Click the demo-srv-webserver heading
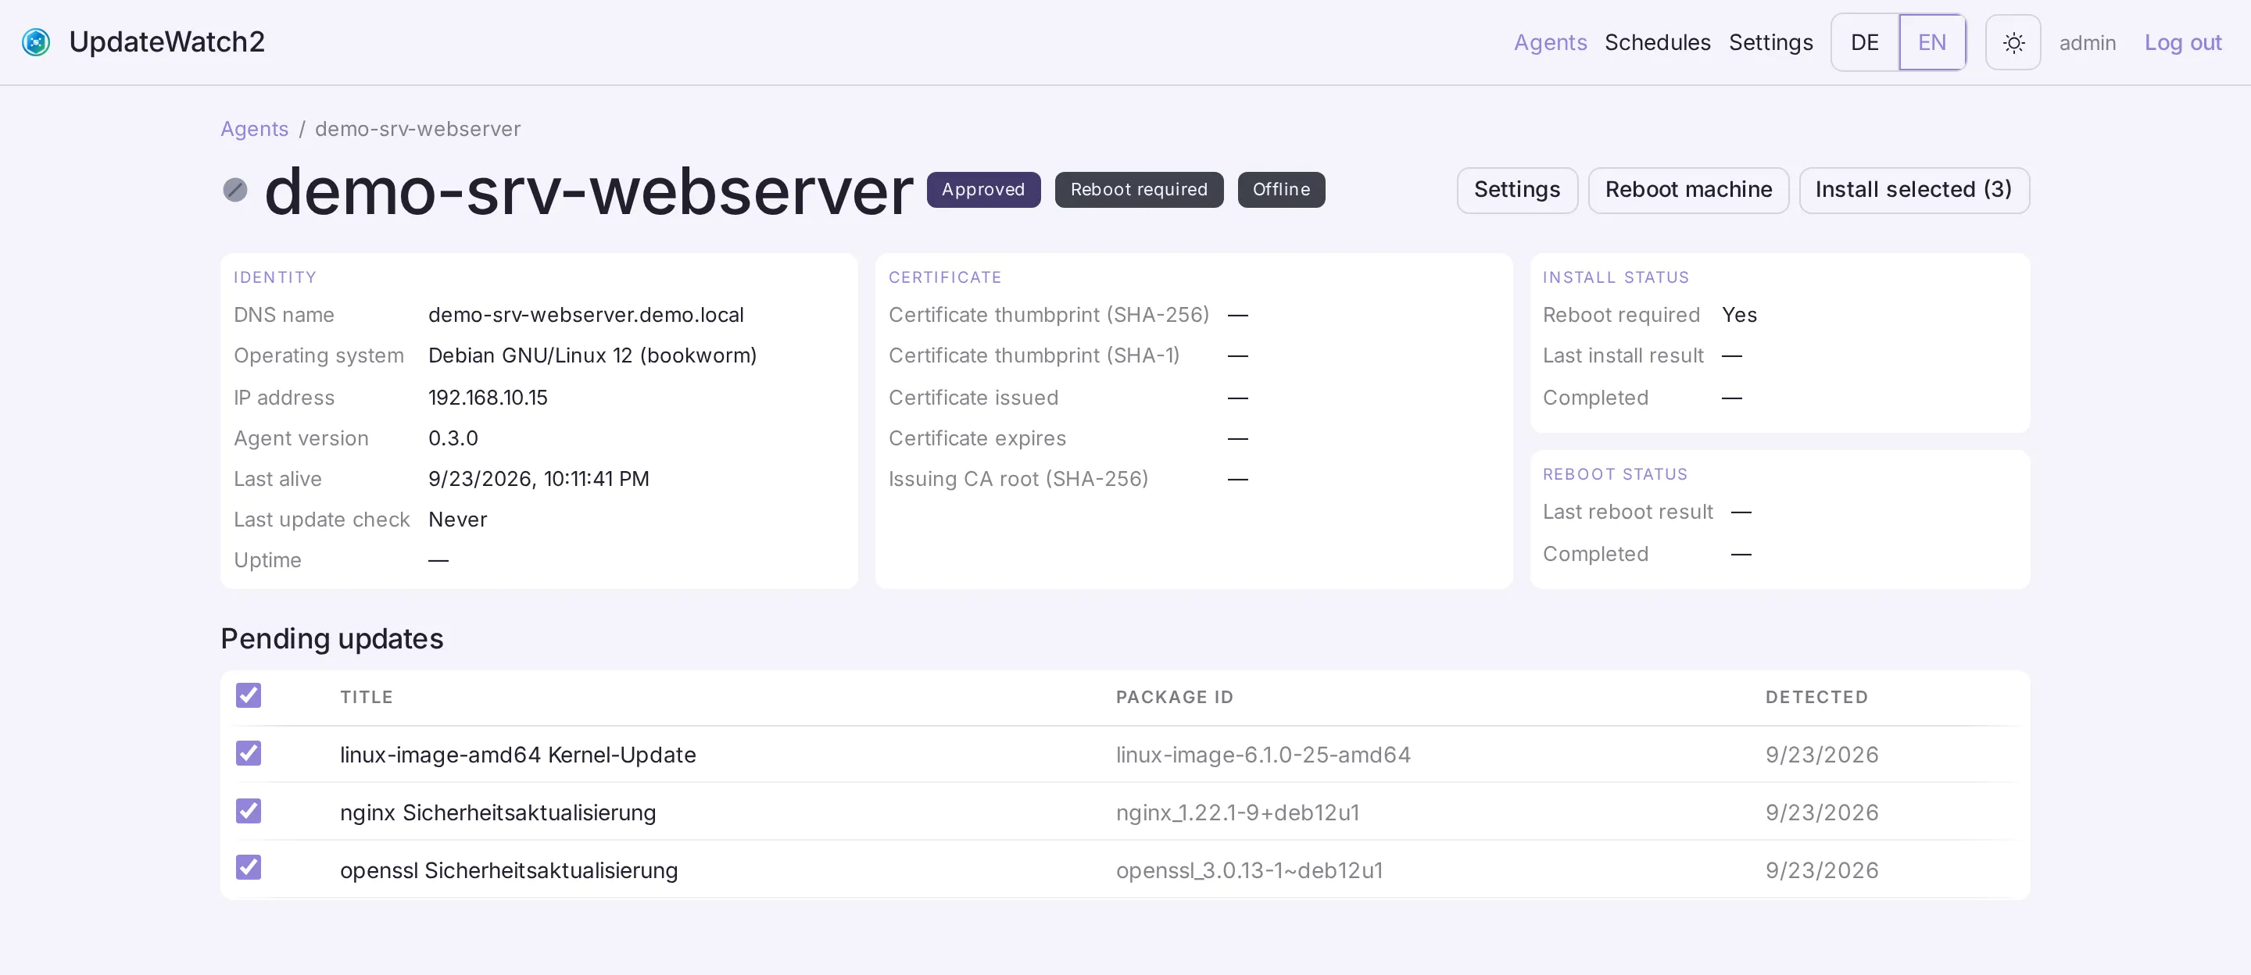This screenshot has width=2251, height=975. (588, 191)
